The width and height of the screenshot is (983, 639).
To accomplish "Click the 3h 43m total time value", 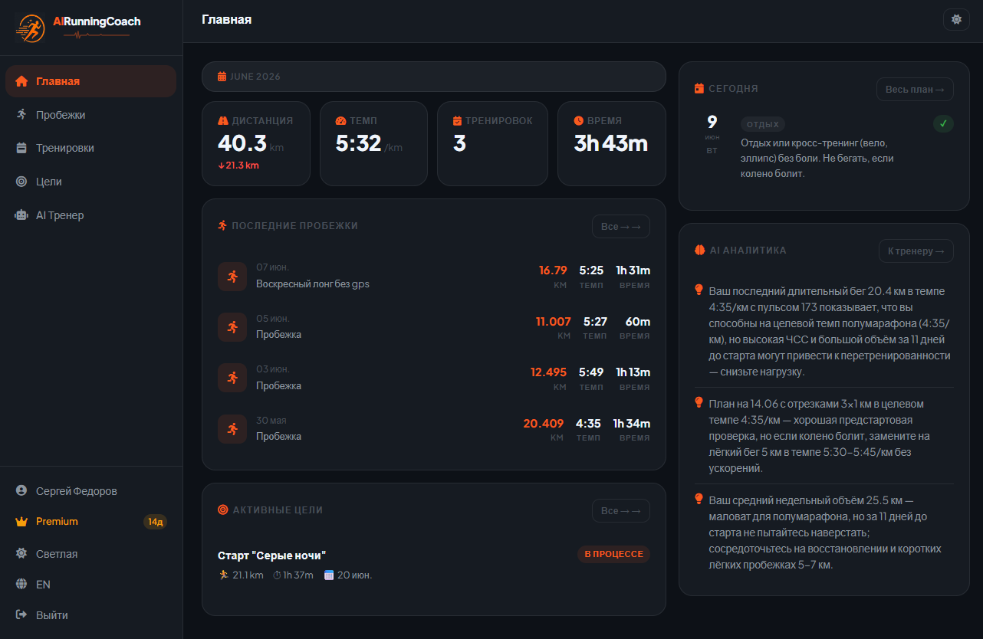I will click(x=611, y=143).
